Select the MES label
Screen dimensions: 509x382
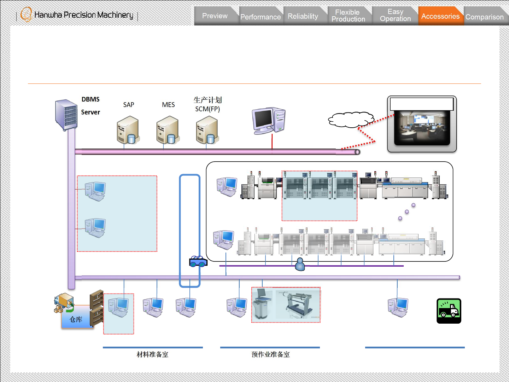coord(168,105)
